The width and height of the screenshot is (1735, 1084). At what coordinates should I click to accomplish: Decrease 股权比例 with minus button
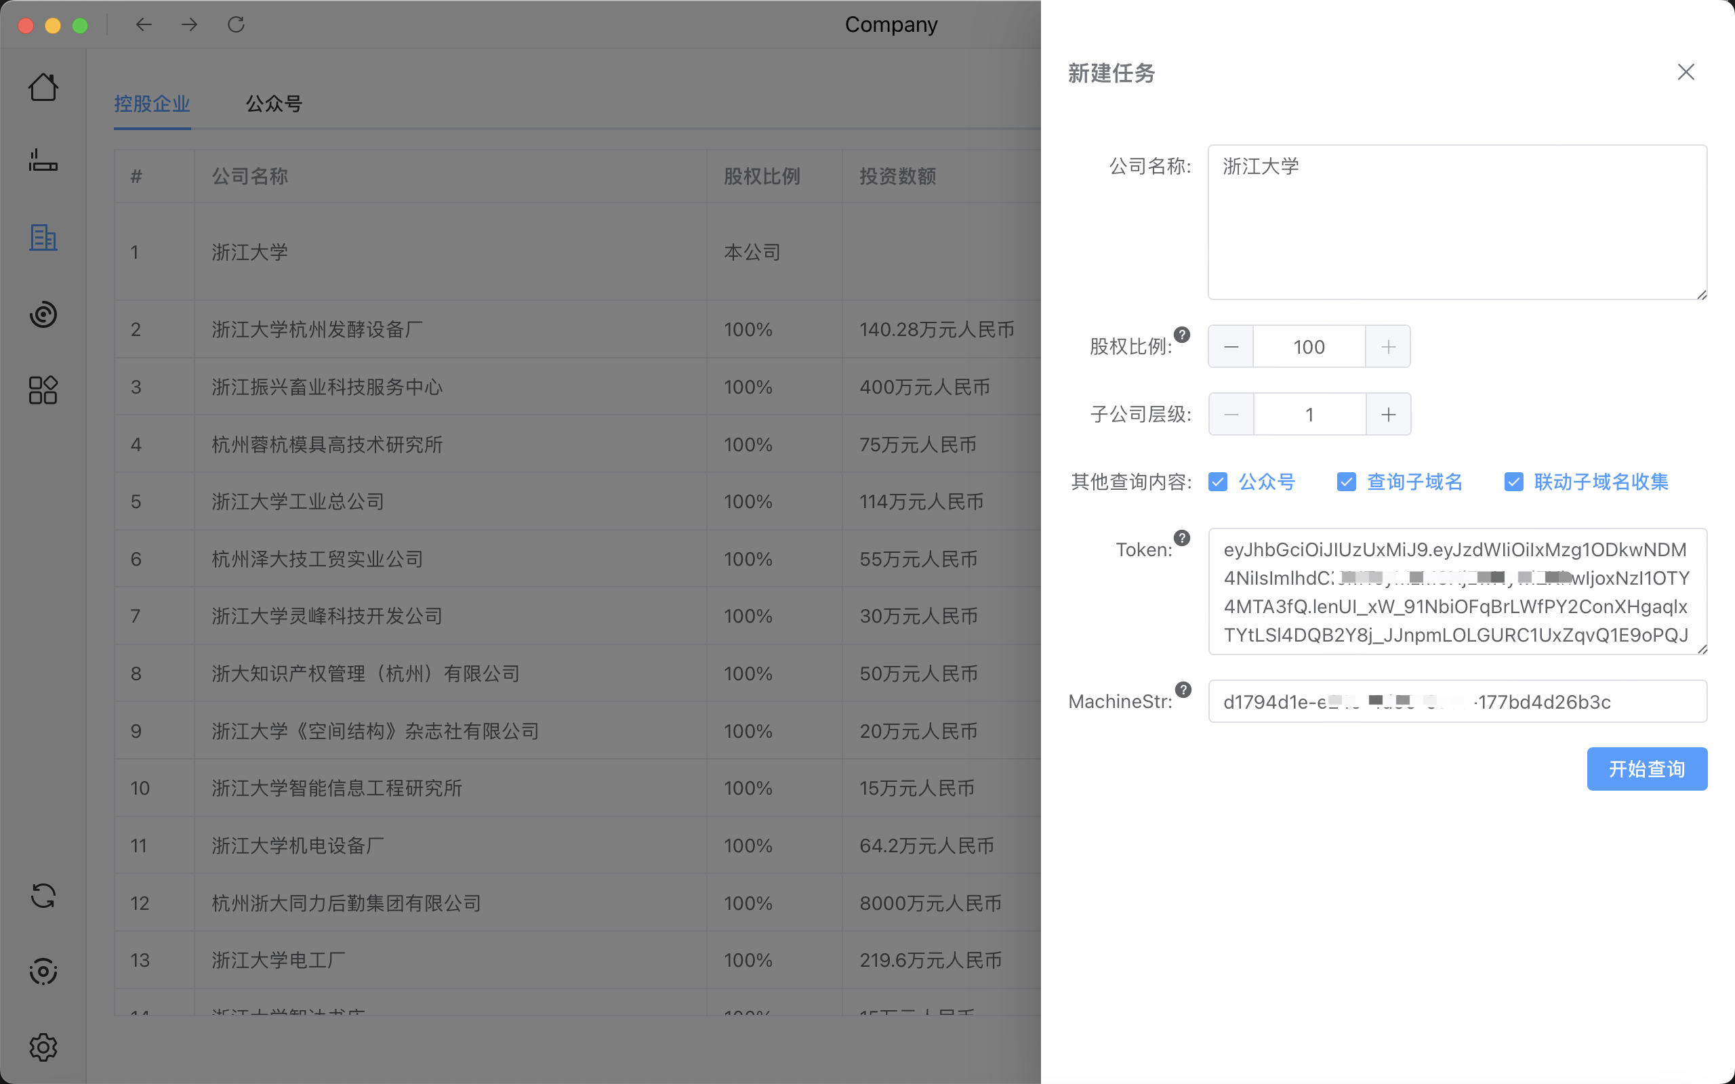(x=1231, y=347)
